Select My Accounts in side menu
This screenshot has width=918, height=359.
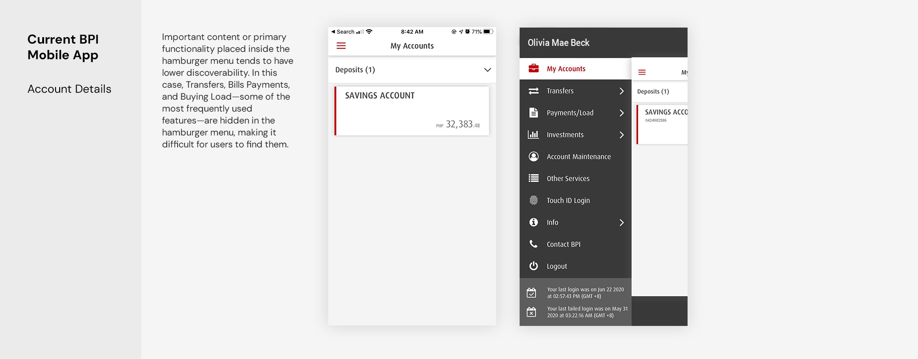coord(576,69)
